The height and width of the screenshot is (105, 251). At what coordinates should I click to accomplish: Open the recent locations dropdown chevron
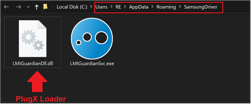coord(28,7)
